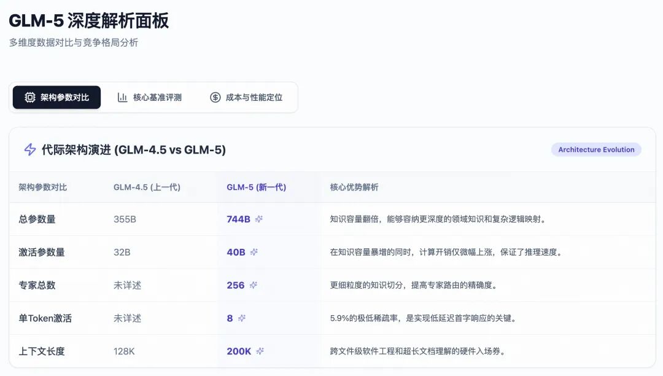Switch to the 架构参数对比 tab
Screen dimensions: 663x376
pyautogui.click(x=56, y=97)
